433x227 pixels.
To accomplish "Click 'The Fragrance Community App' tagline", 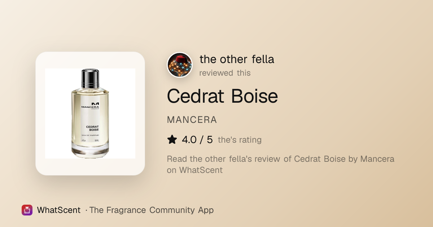I will 152,210.
